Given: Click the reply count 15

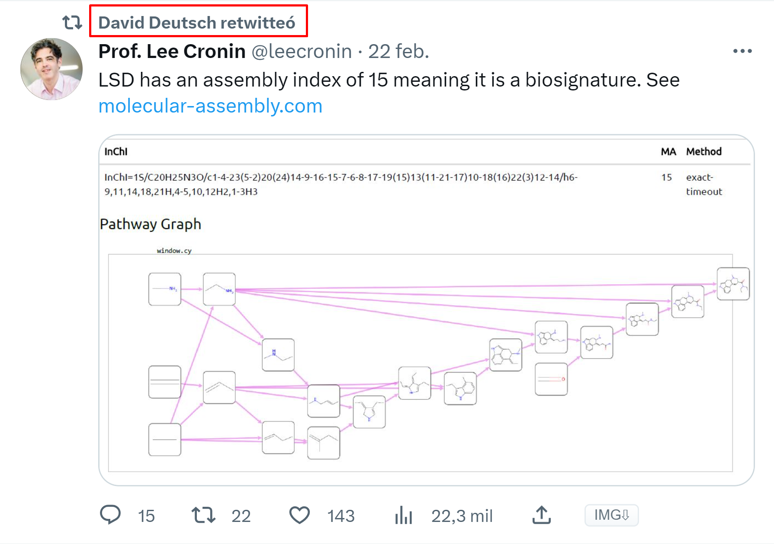Looking at the screenshot, I should (146, 516).
